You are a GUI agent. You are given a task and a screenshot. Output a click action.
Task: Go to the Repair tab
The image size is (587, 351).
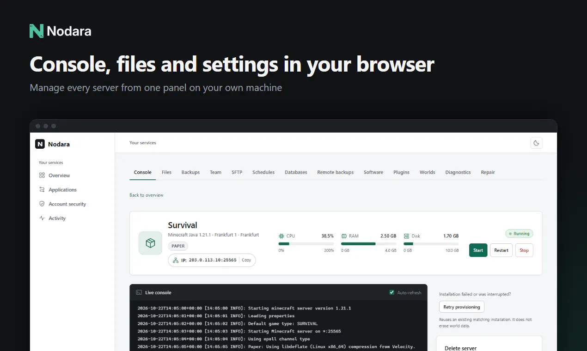[488, 172]
